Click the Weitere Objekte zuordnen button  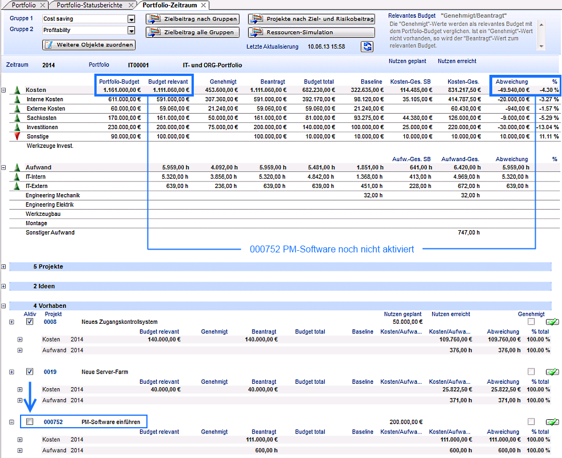(x=89, y=45)
